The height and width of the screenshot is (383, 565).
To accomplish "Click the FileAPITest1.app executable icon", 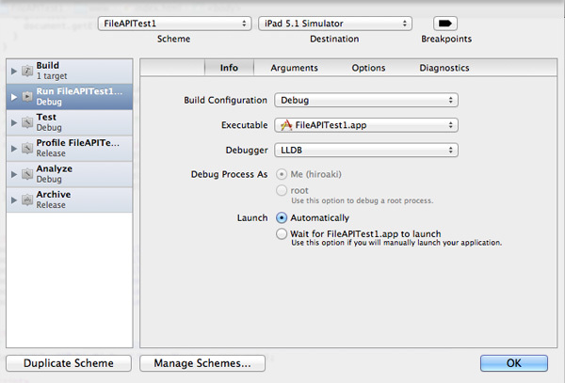I will click(286, 125).
